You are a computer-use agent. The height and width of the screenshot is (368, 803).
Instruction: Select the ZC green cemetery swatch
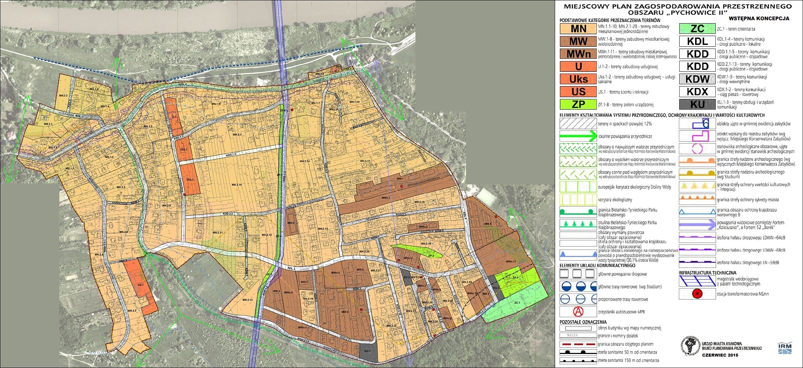point(697,29)
